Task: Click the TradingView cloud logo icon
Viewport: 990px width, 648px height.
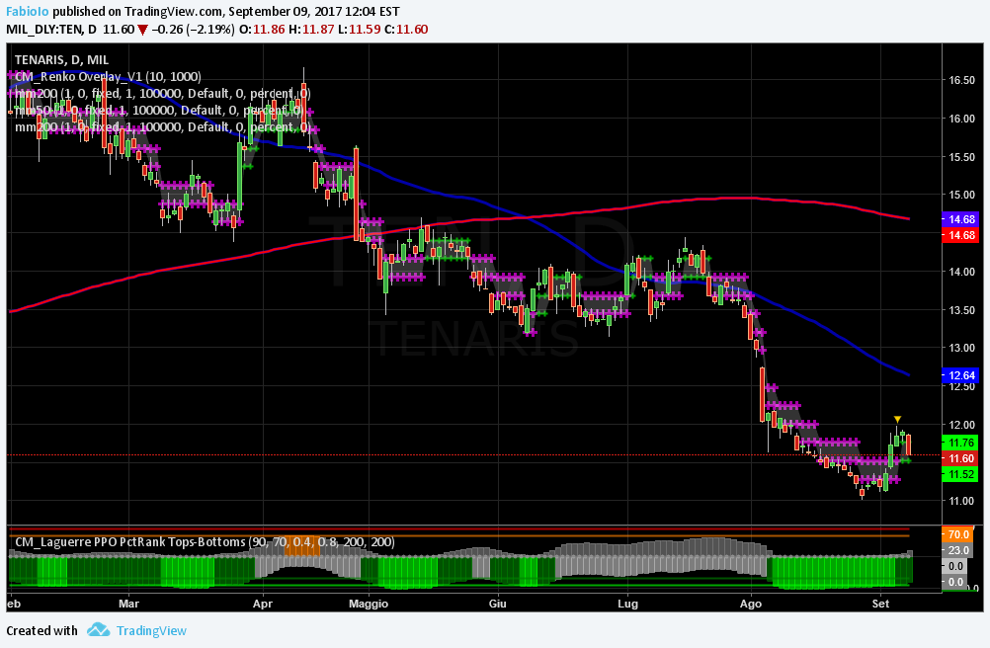Action: [99, 629]
